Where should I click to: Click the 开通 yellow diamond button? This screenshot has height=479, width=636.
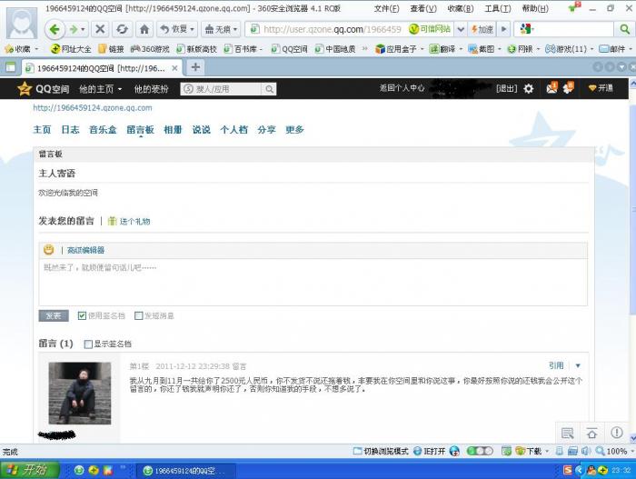click(x=601, y=88)
